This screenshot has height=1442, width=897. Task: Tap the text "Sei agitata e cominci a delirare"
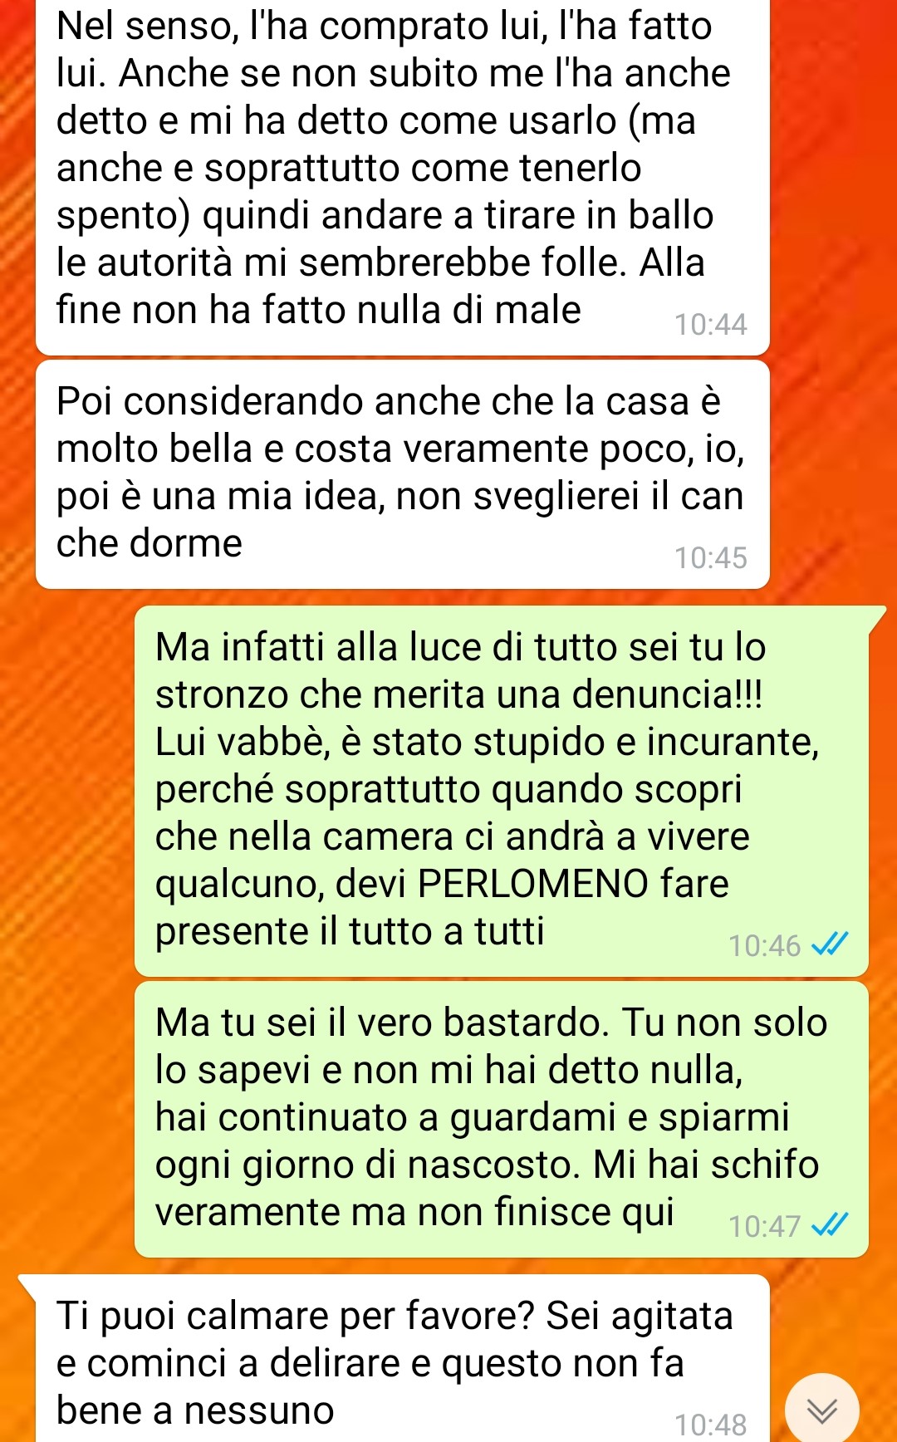click(x=395, y=1339)
